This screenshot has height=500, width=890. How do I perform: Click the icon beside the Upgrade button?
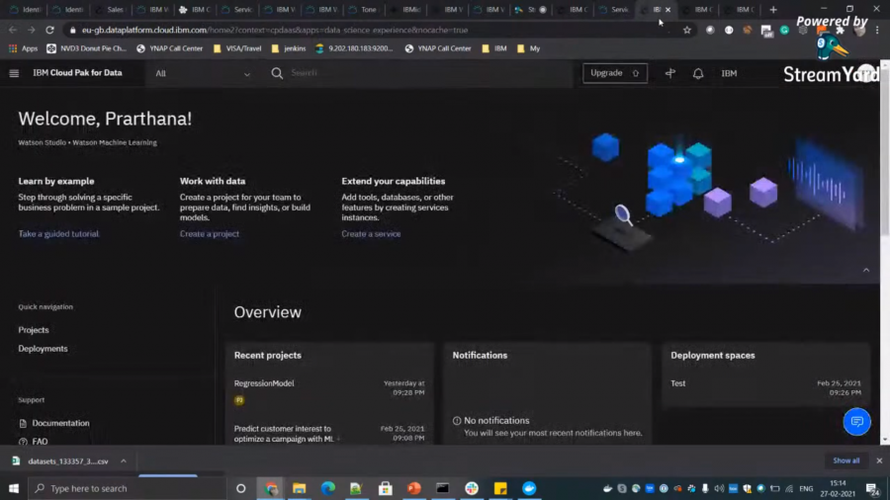[x=669, y=73]
